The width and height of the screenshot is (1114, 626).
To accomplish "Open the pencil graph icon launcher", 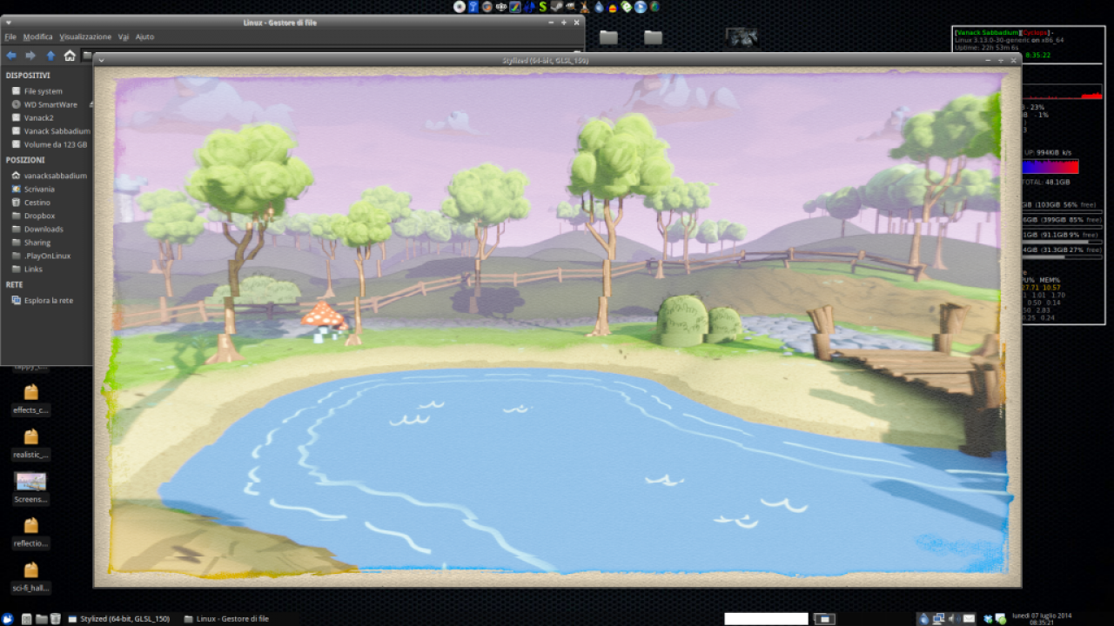I will pos(515,7).
